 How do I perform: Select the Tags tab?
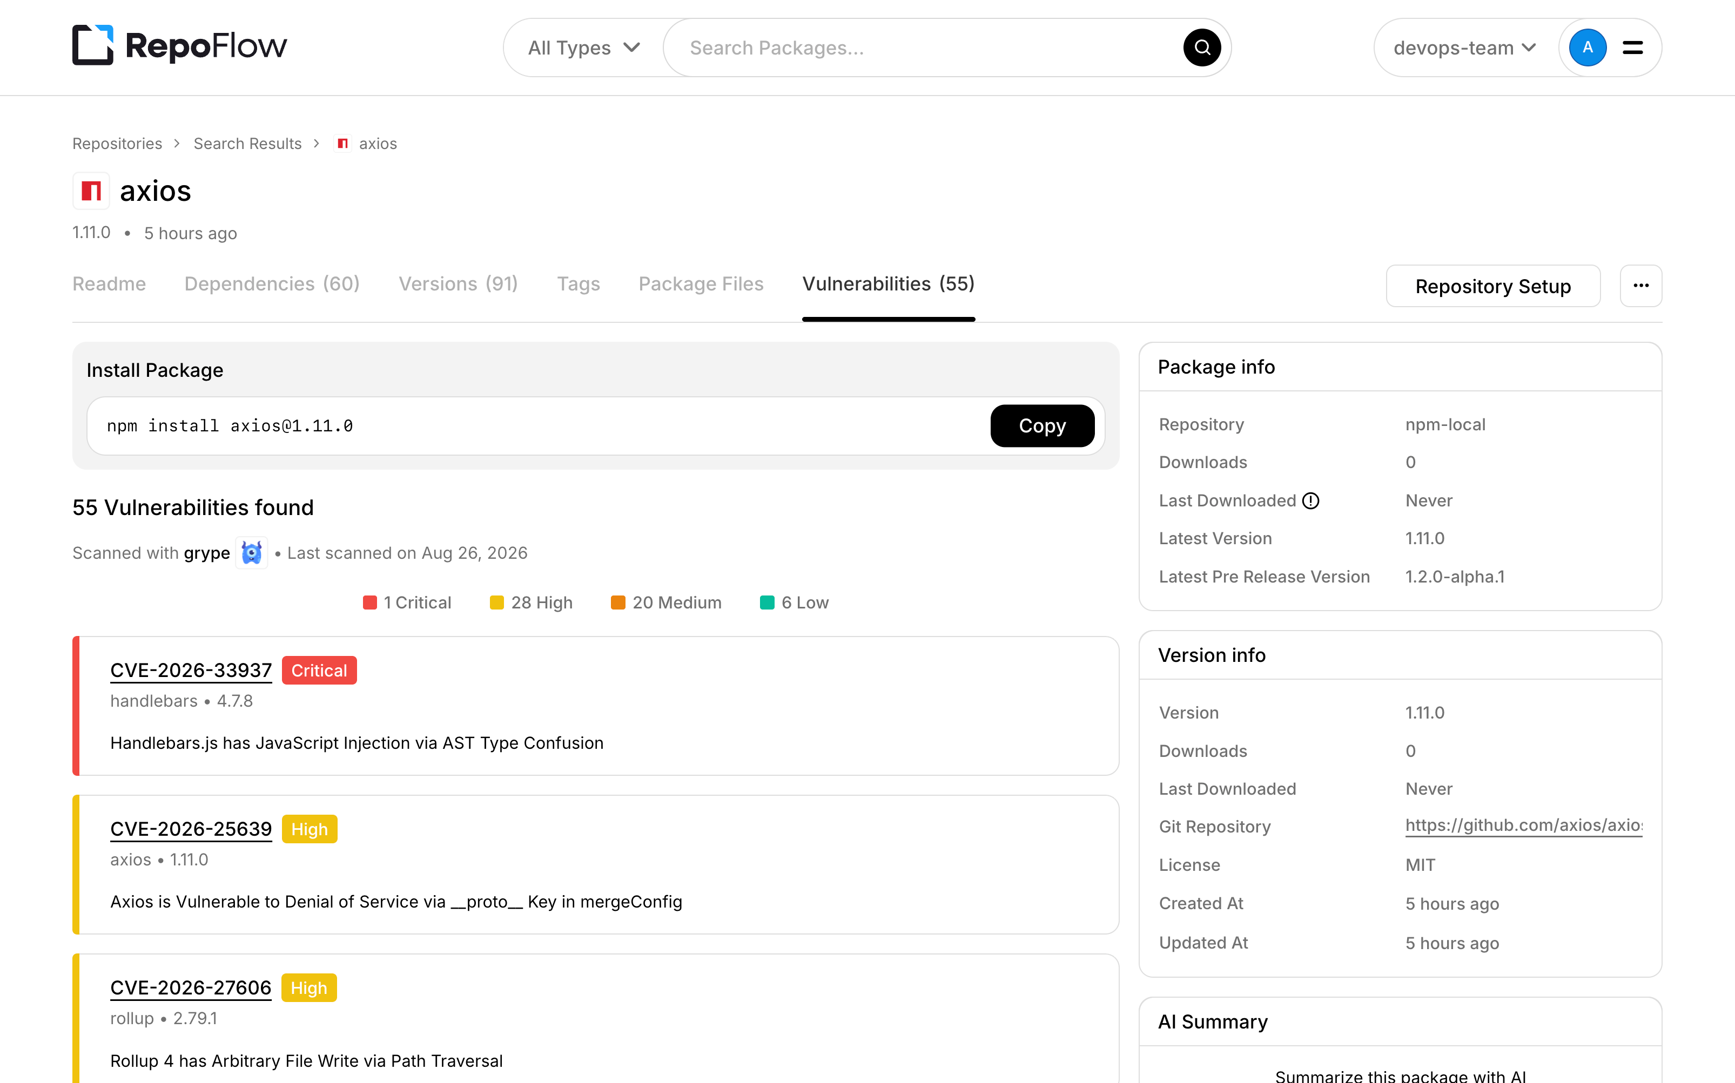click(x=579, y=283)
